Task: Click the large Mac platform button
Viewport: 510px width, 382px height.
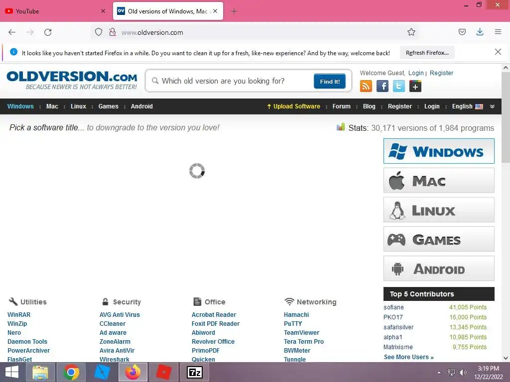Action: point(439,180)
